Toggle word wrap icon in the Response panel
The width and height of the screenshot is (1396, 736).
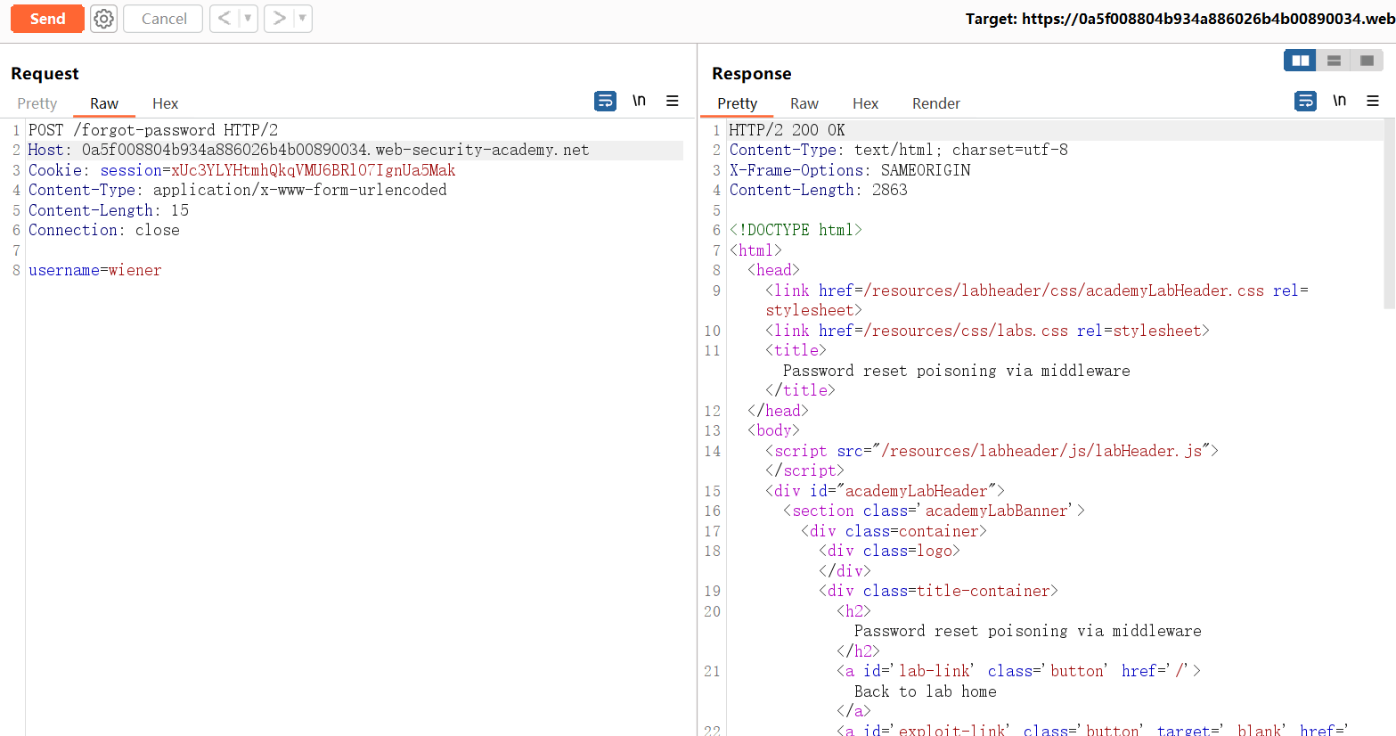(x=1305, y=101)
